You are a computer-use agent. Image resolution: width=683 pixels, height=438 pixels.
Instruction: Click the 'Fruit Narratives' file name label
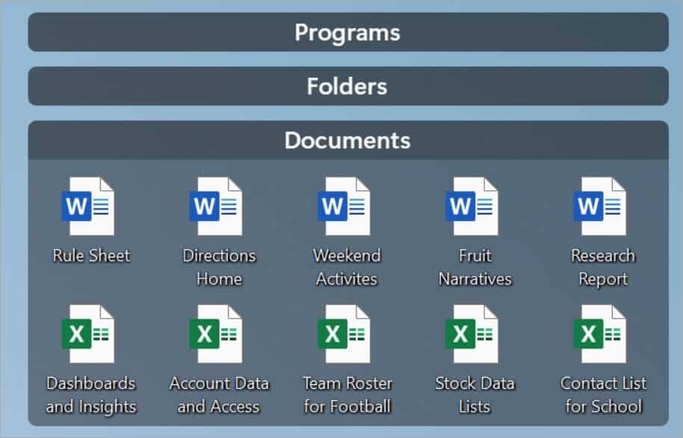tap(475, 267)
